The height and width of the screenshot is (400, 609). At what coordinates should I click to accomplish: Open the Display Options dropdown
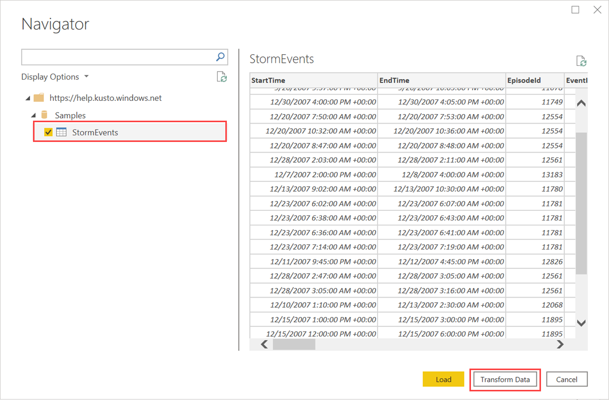coord(55,77)
